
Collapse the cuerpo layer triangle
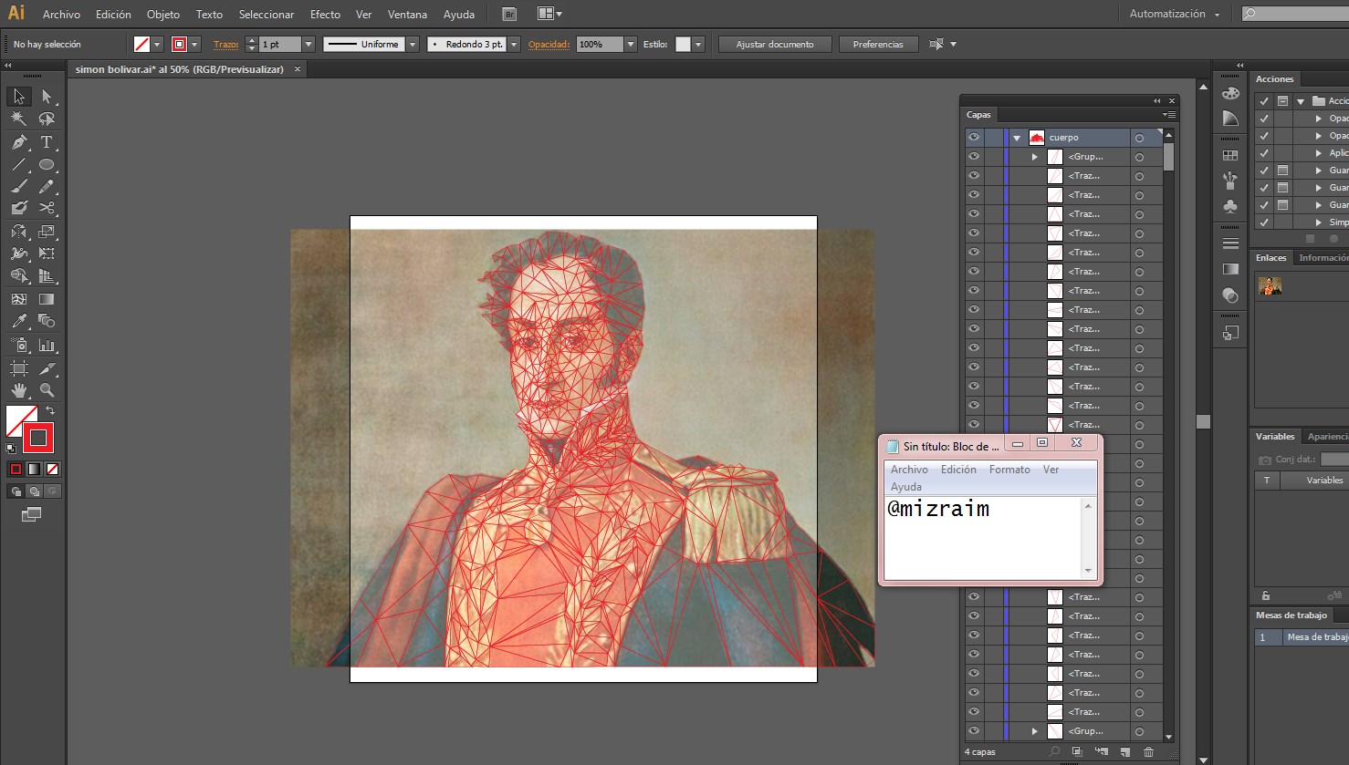tap(1017, 139)
